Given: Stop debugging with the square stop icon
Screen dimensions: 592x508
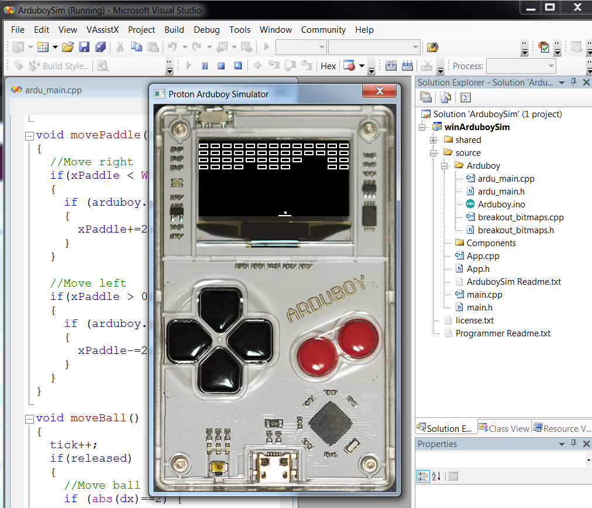Looking at the screenshot, I should coord(221,66).
